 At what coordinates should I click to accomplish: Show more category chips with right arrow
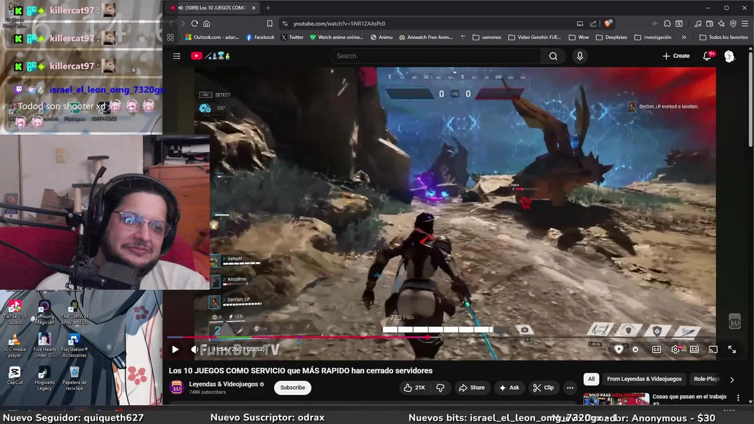point(732,380)
